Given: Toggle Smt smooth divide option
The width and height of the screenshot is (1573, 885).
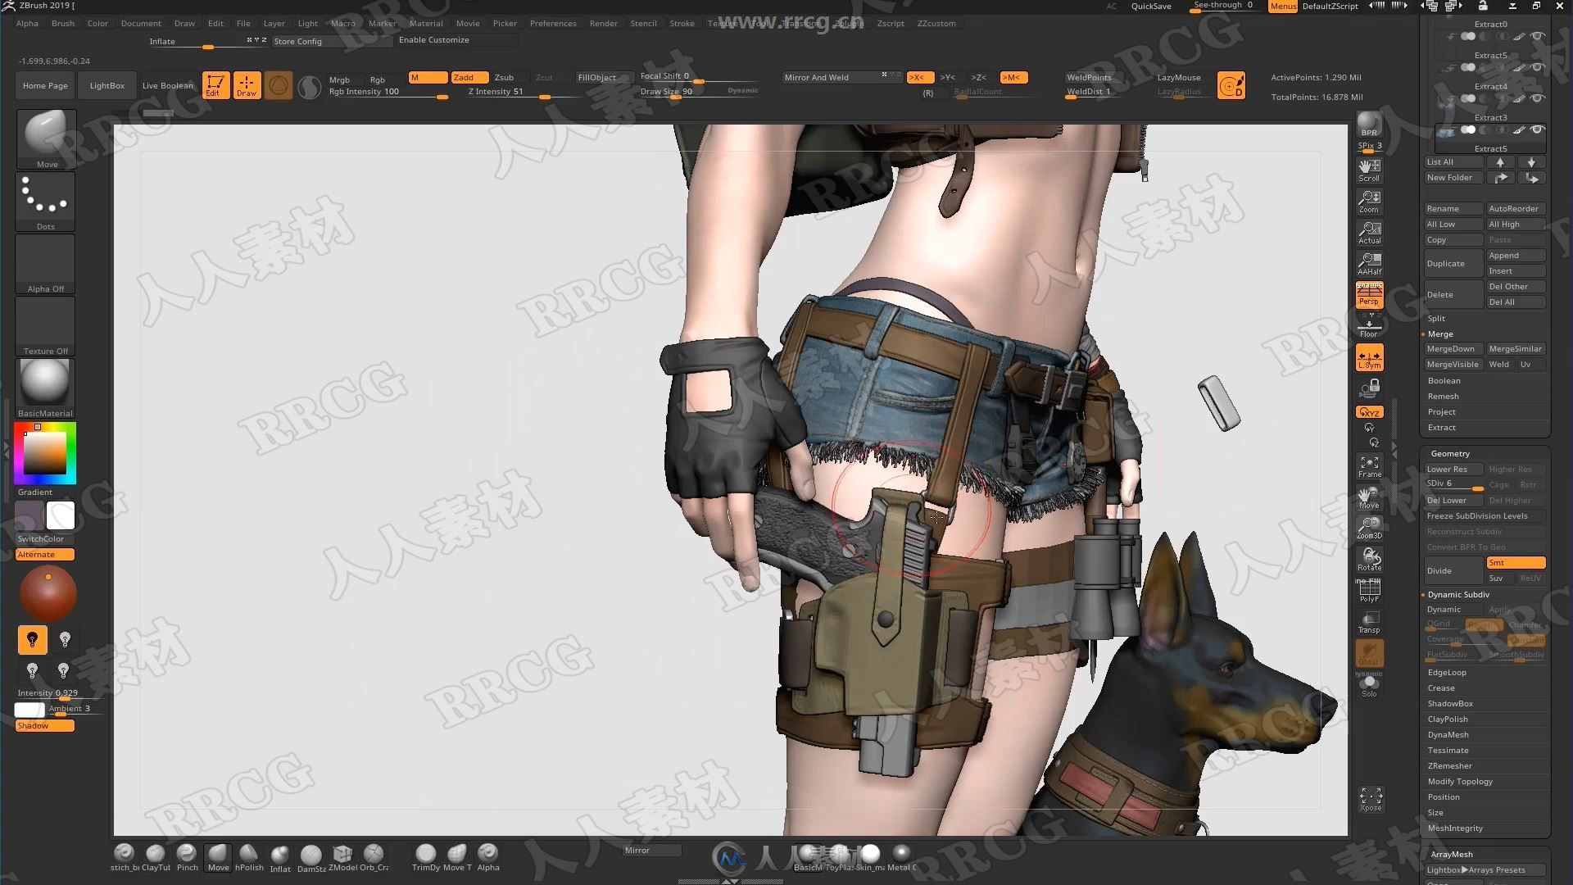Looking at the screenshot, I should 1516,563.
